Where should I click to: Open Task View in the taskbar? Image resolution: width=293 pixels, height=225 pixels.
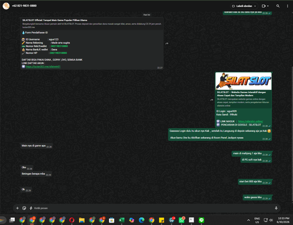click(x=12, y=220)
